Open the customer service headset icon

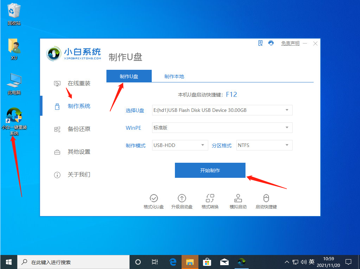tap(270, 43)
